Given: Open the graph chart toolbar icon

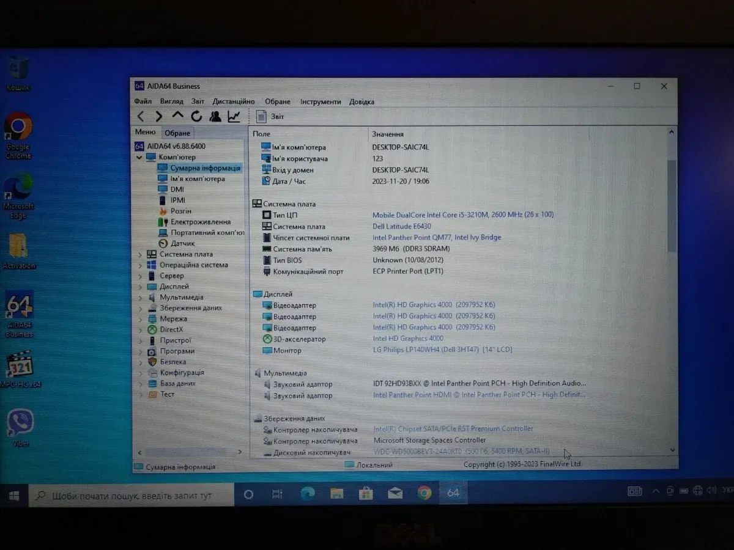Looking at the screenshot, I should (x=234, y=116).
